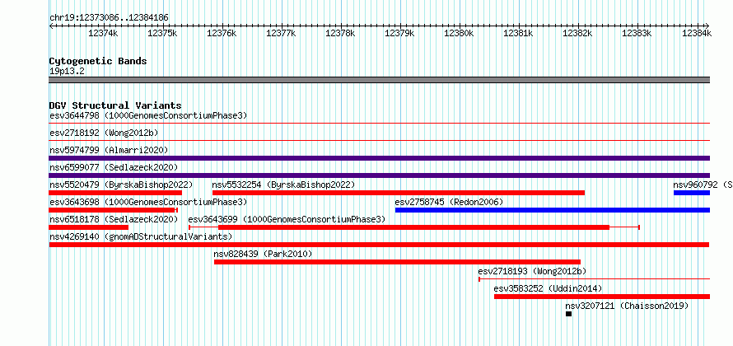Open esv2718193 (Wong2012b) label
Image resolution: width=733 pixels, height=346 pixels.
(x=532, y=271)
